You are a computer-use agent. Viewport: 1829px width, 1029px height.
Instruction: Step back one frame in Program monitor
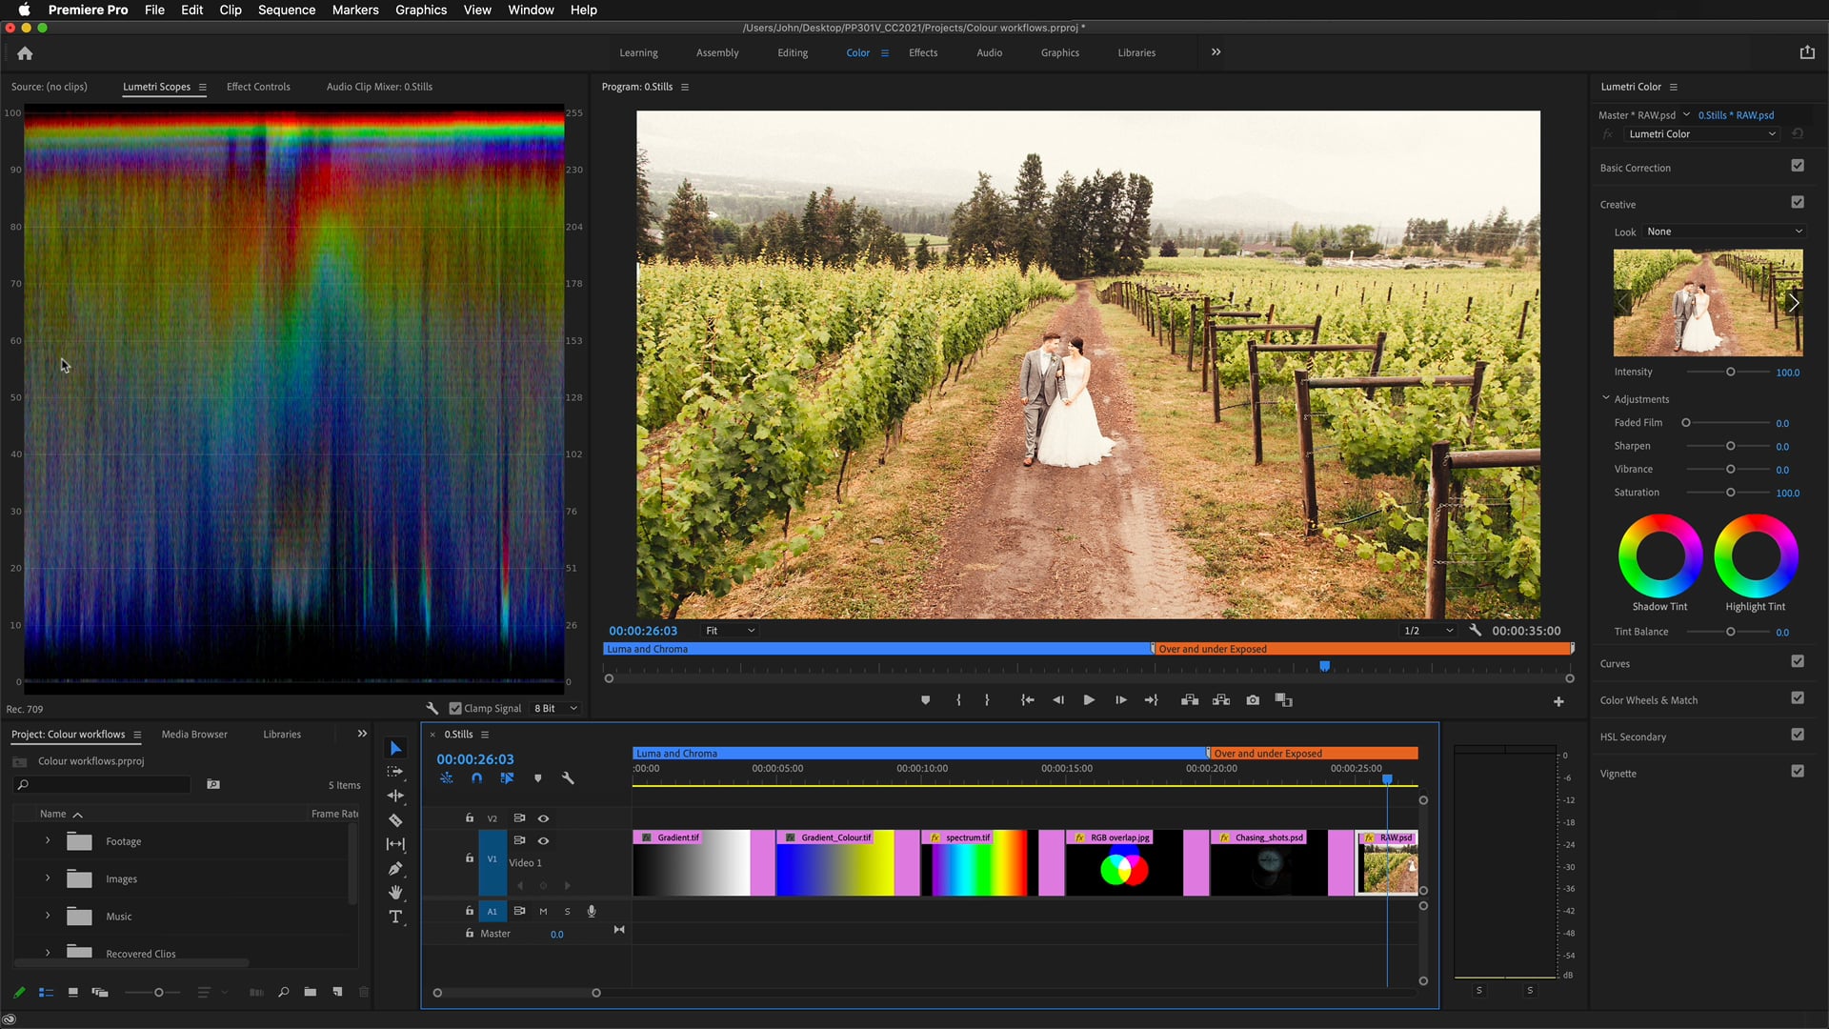(x=1058, y=700)
